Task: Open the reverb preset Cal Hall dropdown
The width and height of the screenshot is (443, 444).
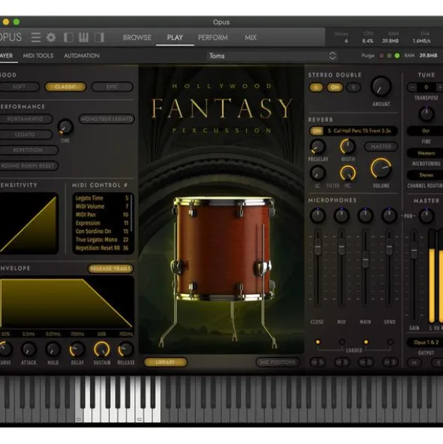Action: (360, 131)
